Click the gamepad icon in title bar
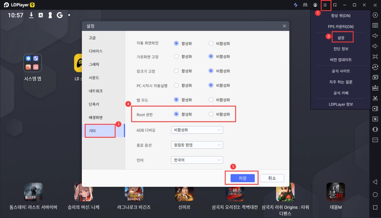The image size is (381, 218). click(x=305, y=5)
